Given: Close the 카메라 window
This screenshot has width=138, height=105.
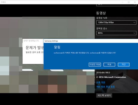Looking at the screenshot, I should (x=135, y=2).
